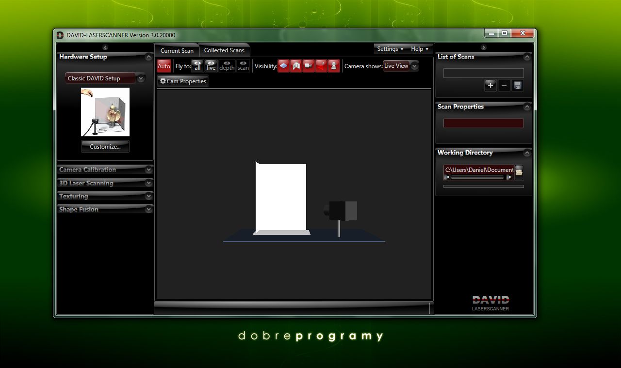The width and height of the screenshot is (621, 368).
Task: Expand the Shape Fusion section
Action: click(x=105, y=209)
